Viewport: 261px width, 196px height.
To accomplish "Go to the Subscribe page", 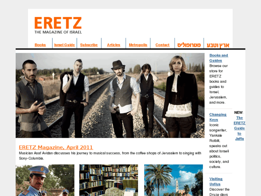I will (89, 45).
